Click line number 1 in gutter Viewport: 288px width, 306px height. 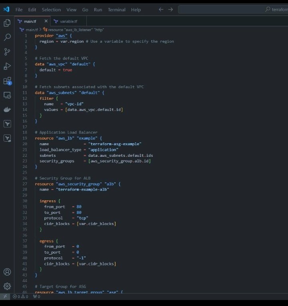tap(26, 36)
